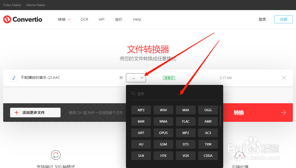Choose FLAC as the target format
This screenshot has width=296, height=168.
[x=185, y=121]
